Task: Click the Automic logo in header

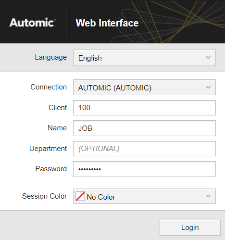Action: [33, 23]
